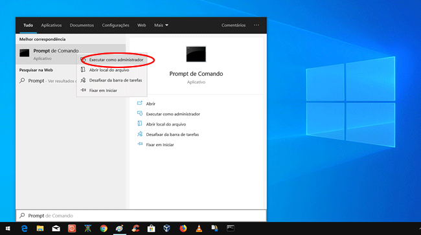Click Abrir in the right pane
Screen dimensions: 421x235
(x=151, y=104)
